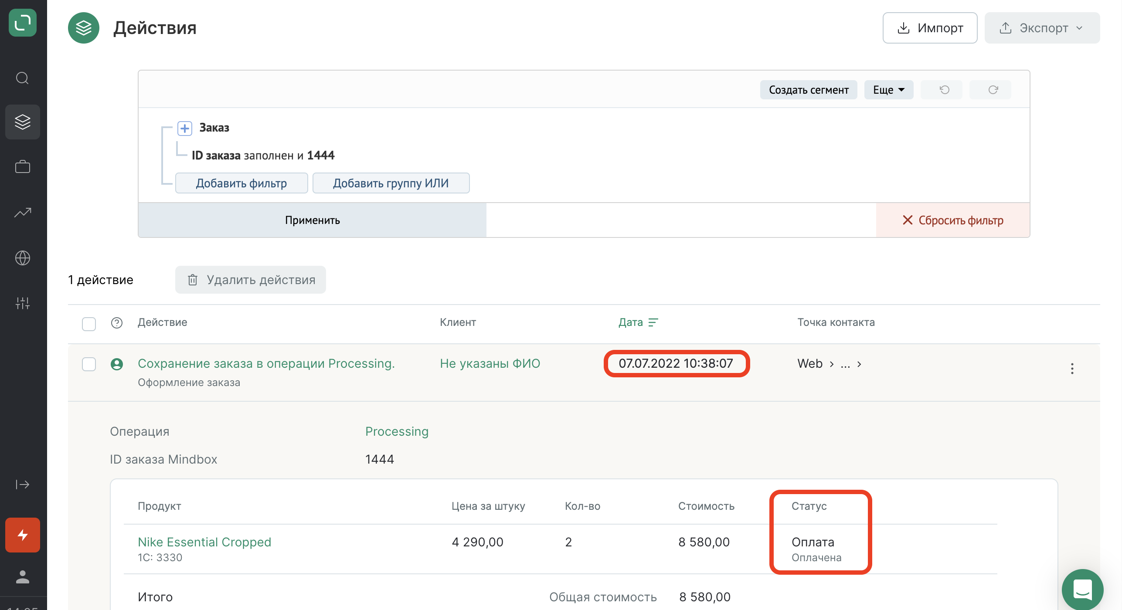
Task: Expand the sidebar with arrow icon
Action: point(23,485)
